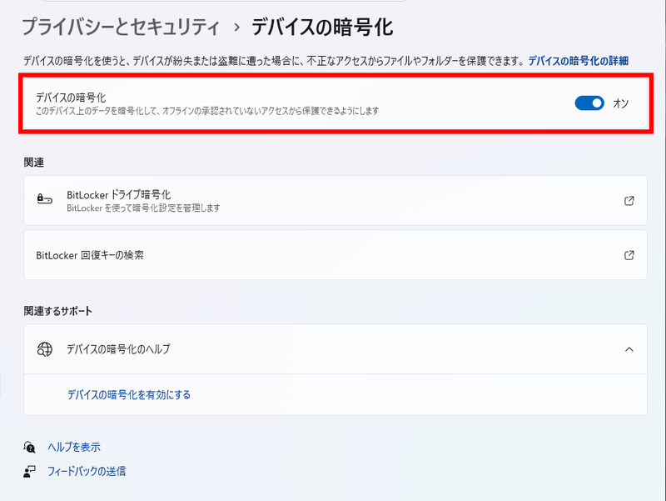
Task: Click external link icon for 回復キーの検索
Action: tap(629, 255)
